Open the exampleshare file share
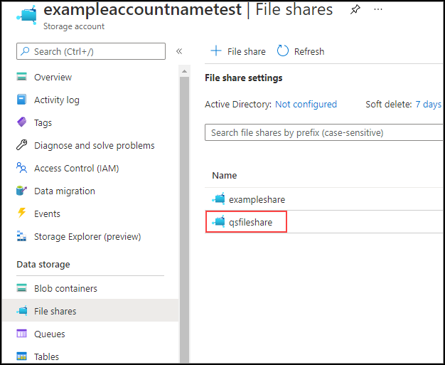445x365 pixels. (x=257, y=199)
